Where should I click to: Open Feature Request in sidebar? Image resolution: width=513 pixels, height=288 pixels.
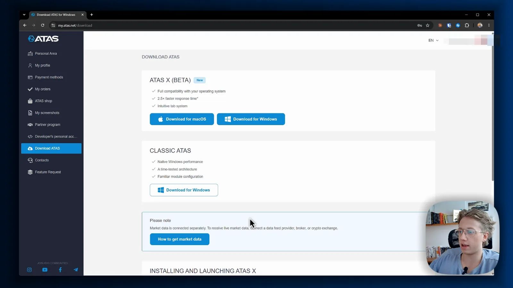click(51, 172)
